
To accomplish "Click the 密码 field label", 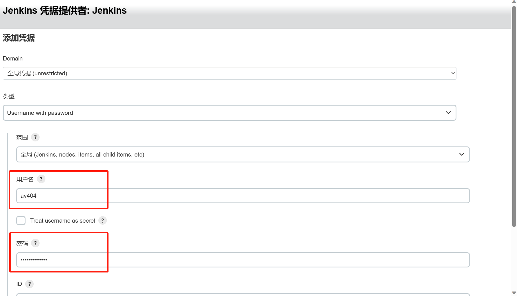I will pos(22,243).
